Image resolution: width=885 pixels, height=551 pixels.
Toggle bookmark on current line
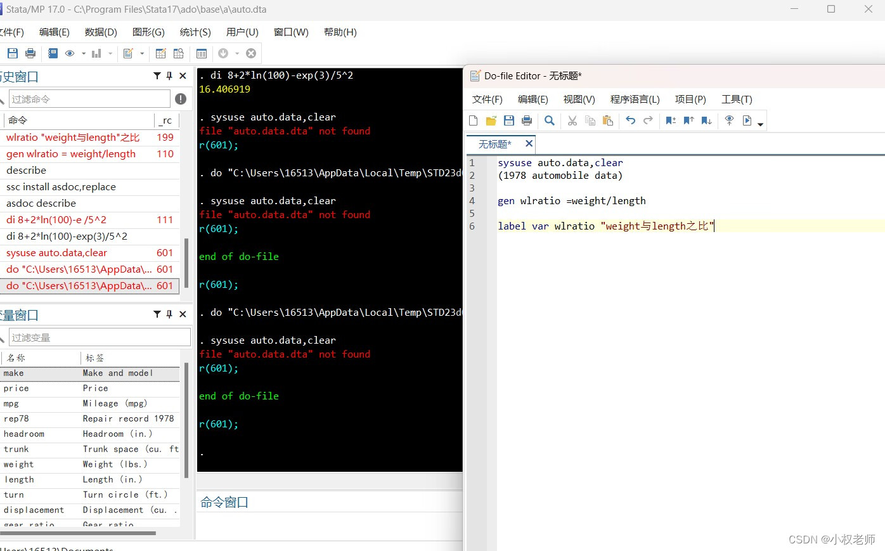tap(671, 120)
